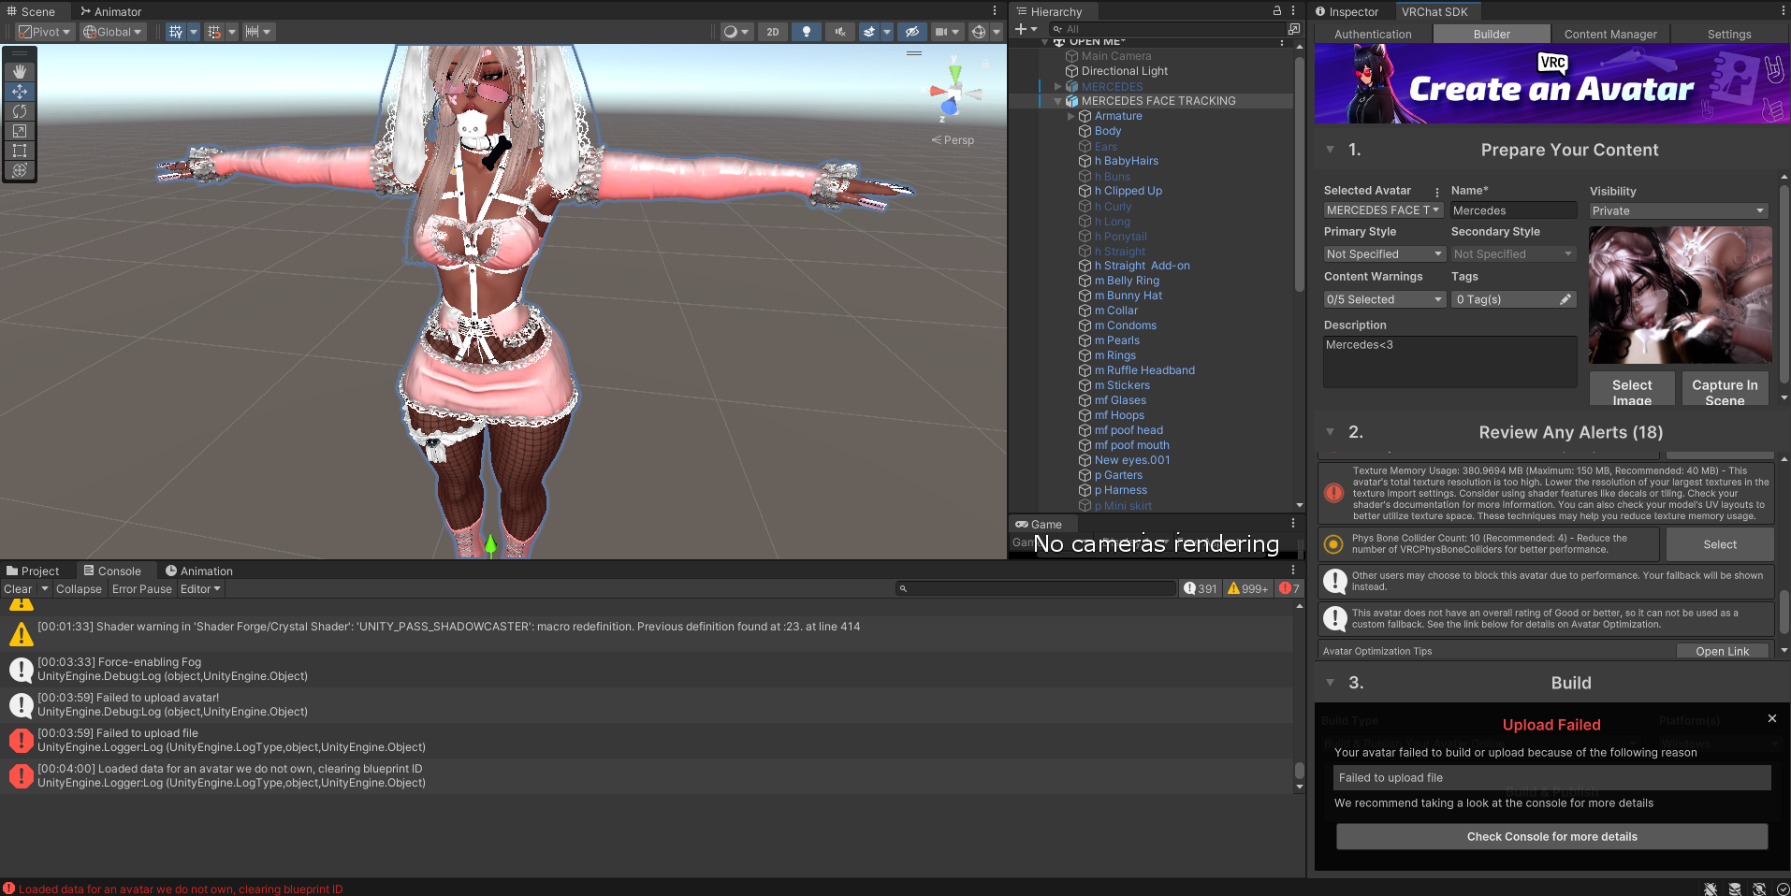Collapse MERCEDES FACE TRACKING object
The image size is (1791, 896).
coord(1058,101)
